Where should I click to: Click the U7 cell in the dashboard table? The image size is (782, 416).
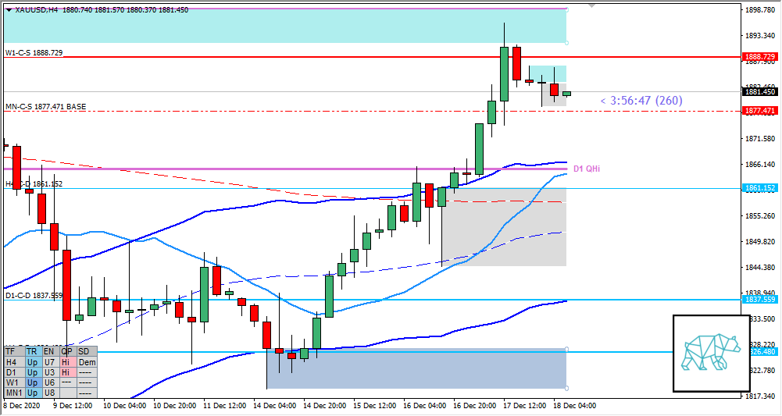pyautogui.click(x=50, y=362)
